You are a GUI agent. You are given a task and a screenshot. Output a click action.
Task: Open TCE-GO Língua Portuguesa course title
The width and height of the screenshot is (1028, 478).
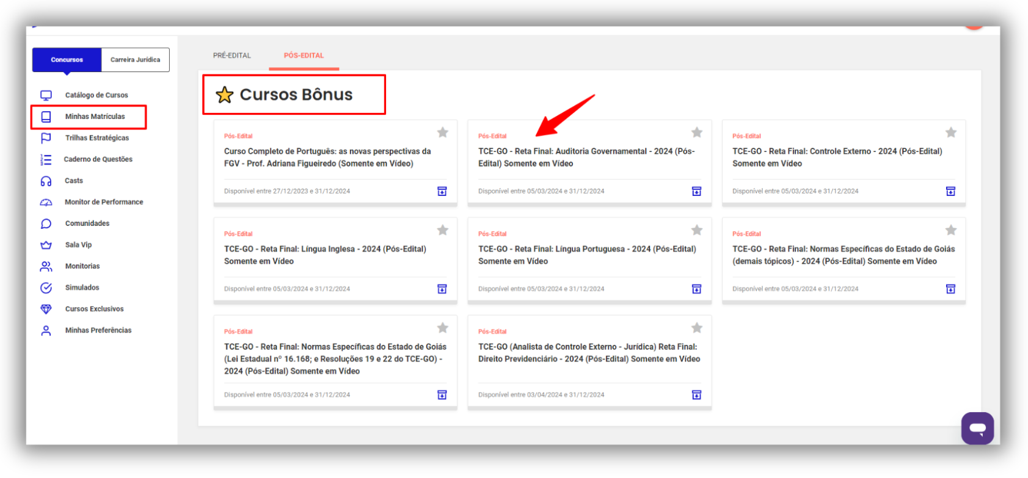click(x=587, y=255)
